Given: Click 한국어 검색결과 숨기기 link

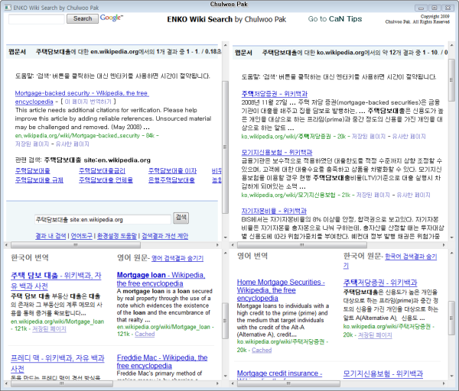Looking at the screenshot, I should point(390,261).
